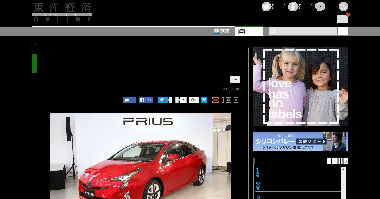Select the 24-hour ranking tab
This screenshot has width=380, height=199.
pos(334,161)
